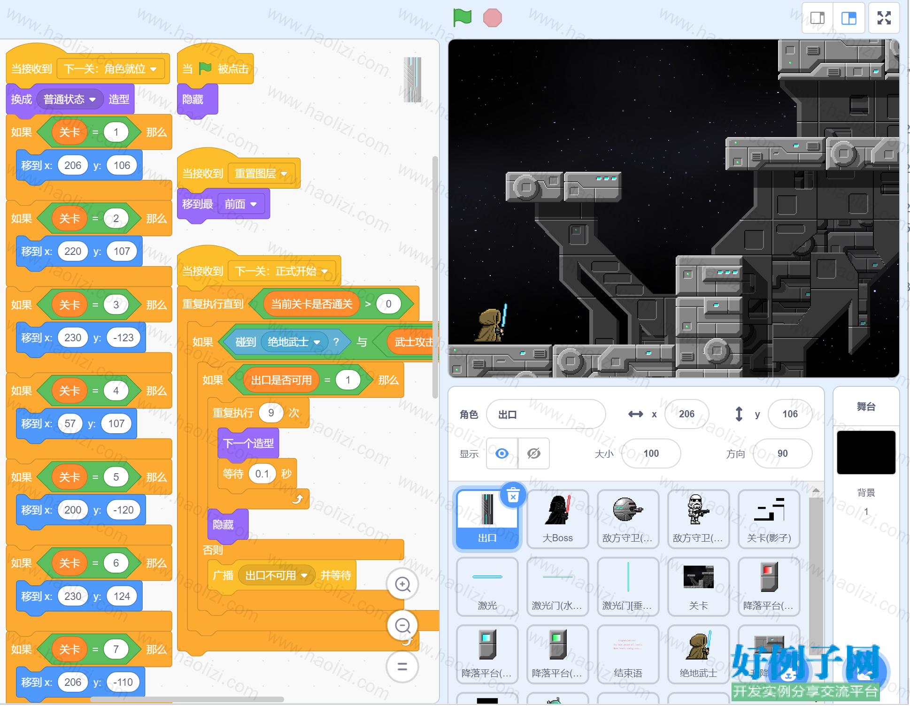The height and width of the screenshot is (706, 910).
Task: Select the cyan-light 降落平台 sprite
Action: click(487, 654)
